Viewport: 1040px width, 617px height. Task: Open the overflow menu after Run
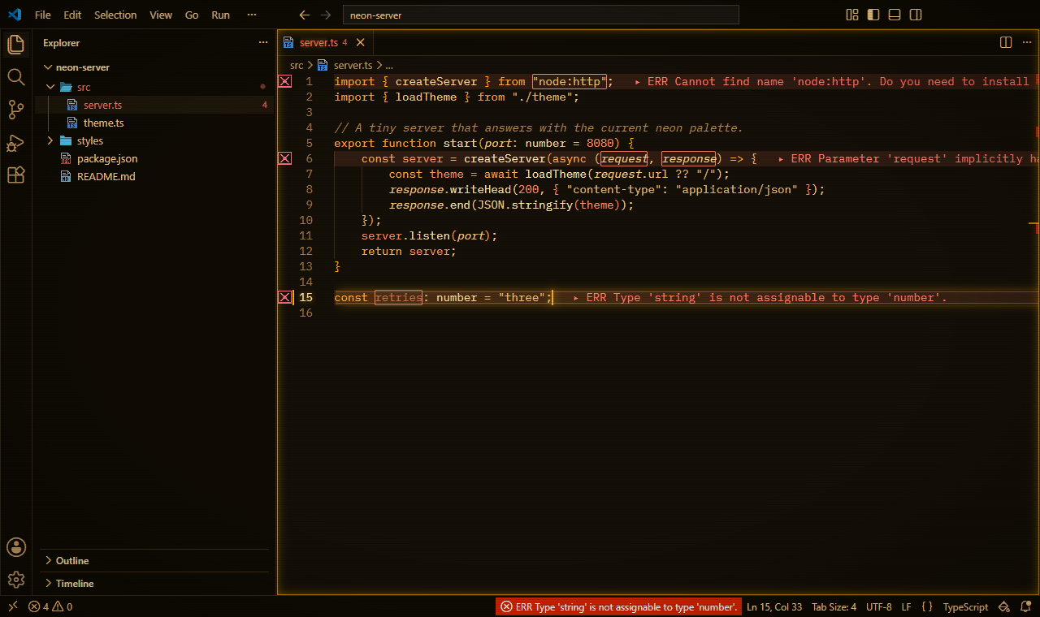pyautogui.click(x=251, y=15)
